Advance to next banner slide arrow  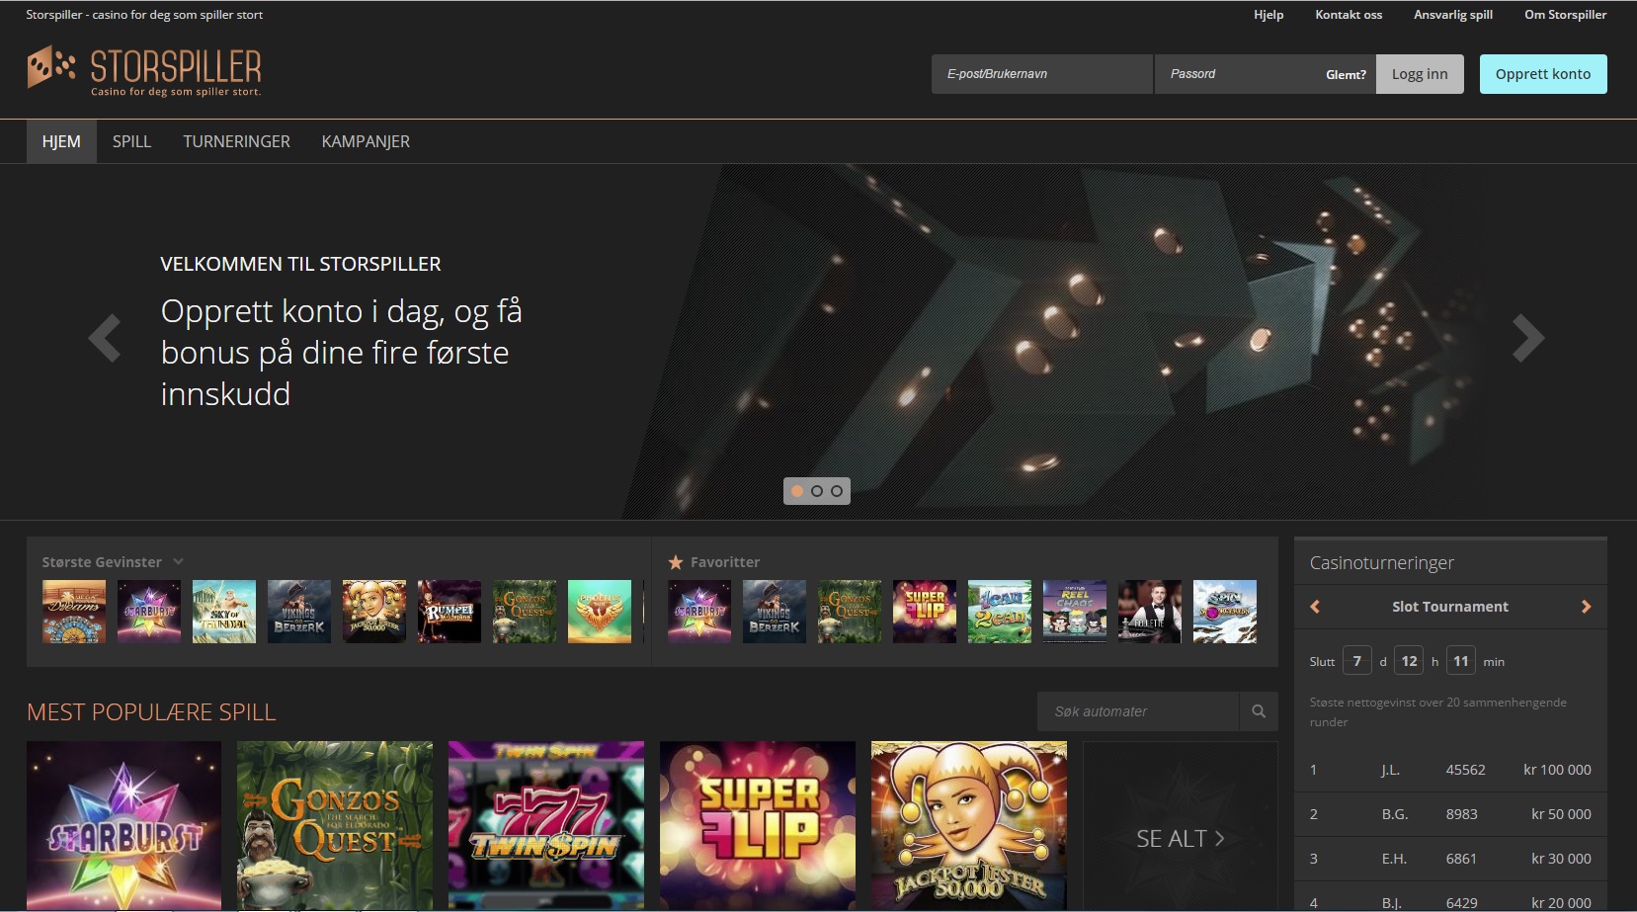pyautogui.click(x=1527, y=339)
